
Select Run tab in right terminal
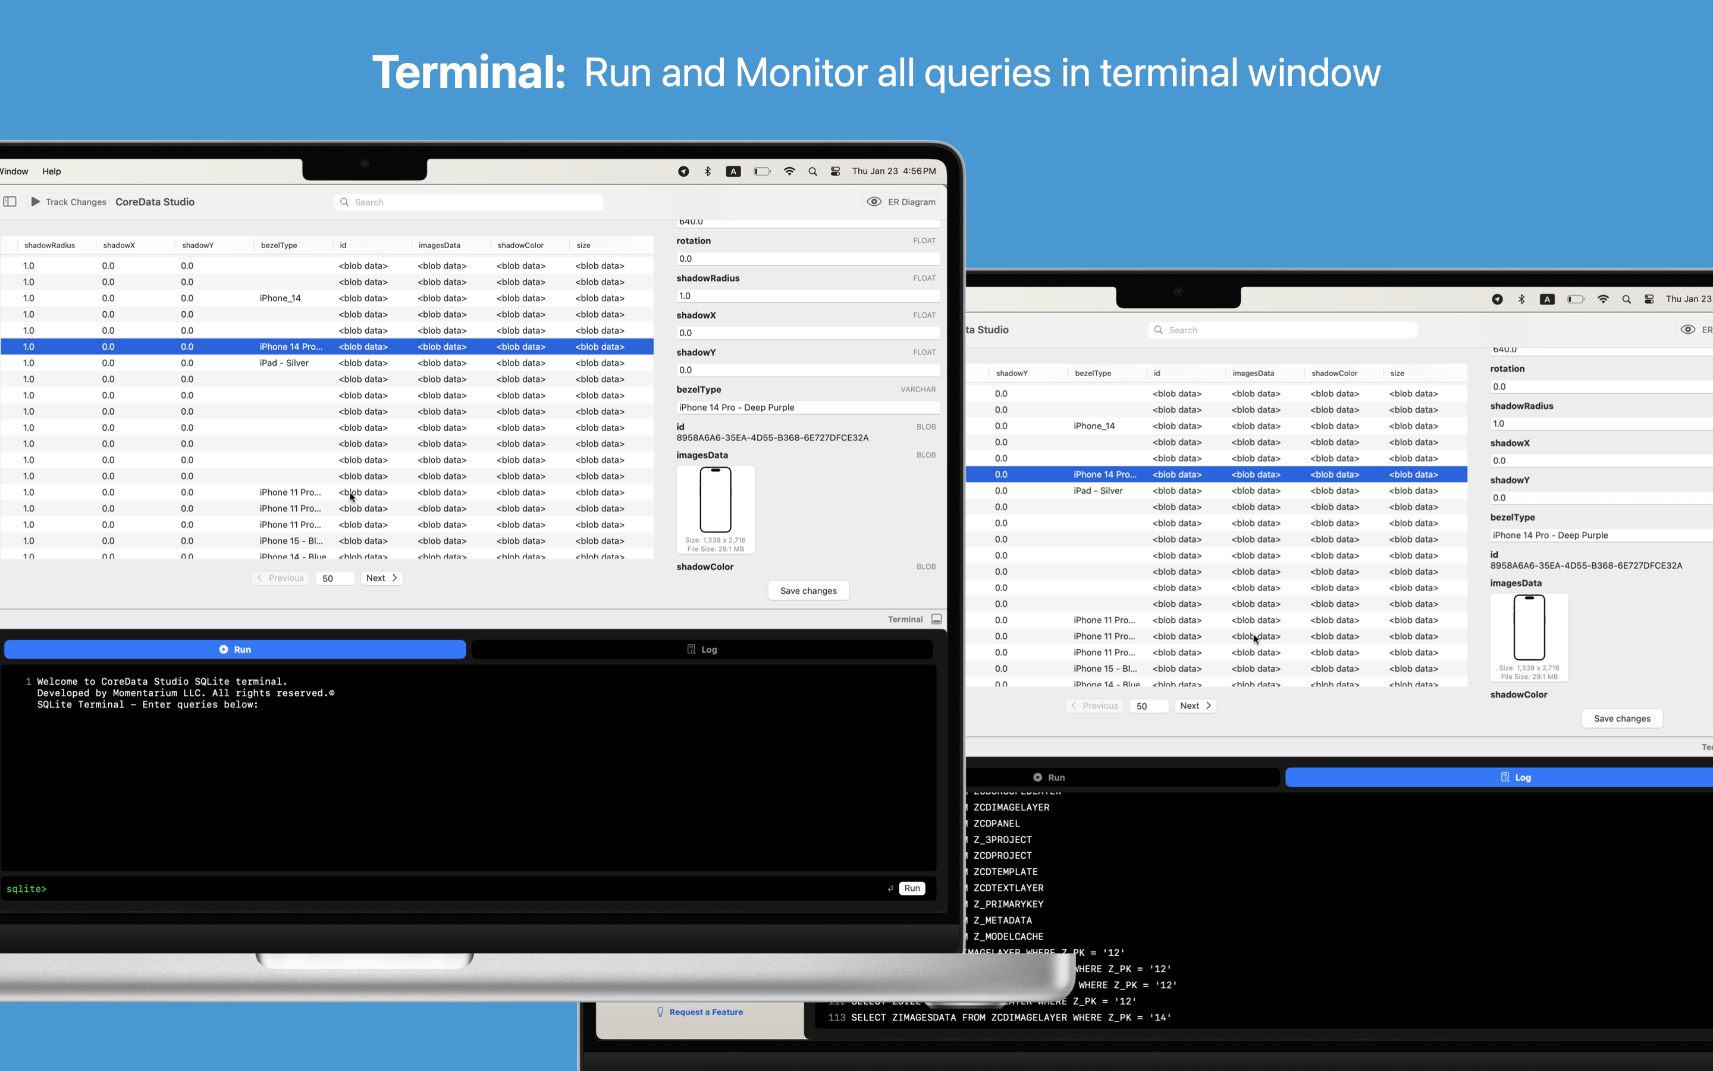[x=1122, y=777]
